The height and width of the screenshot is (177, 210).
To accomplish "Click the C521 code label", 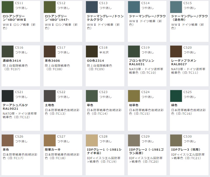I will [x=19, y=92].
